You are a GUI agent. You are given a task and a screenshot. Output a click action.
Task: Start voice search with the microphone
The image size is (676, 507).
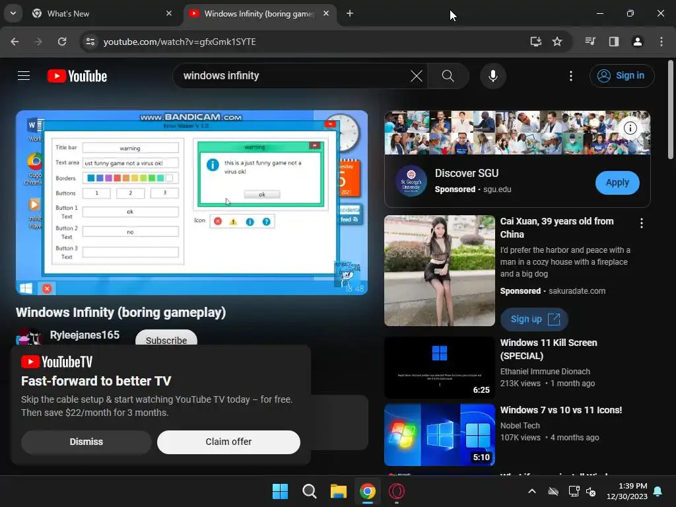(x=492, y=76)
